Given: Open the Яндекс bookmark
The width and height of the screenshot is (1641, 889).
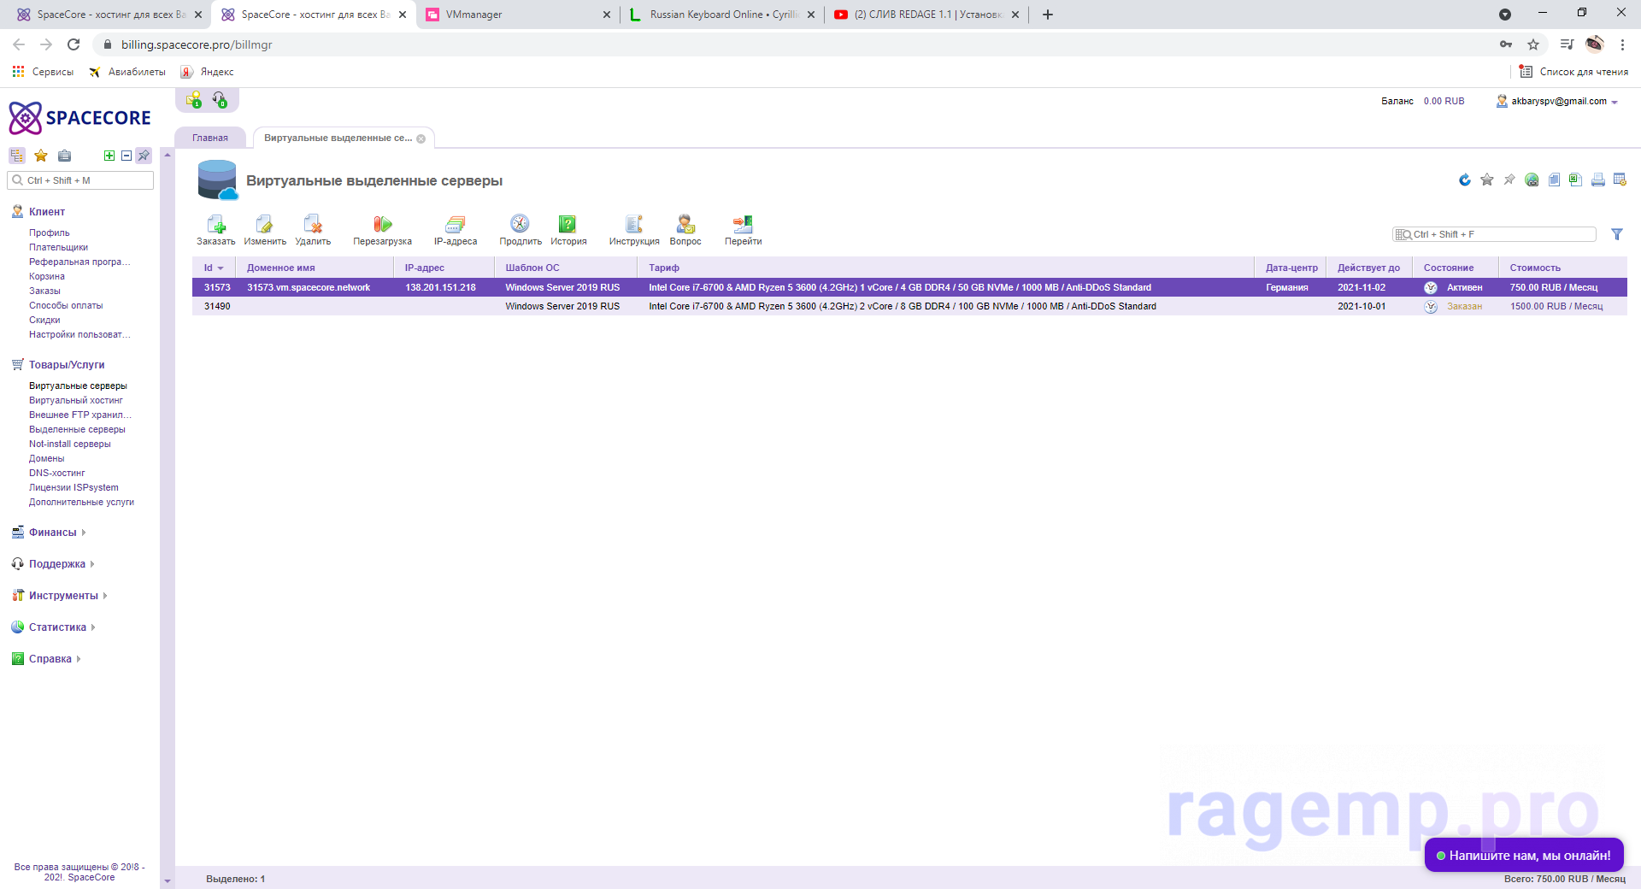Looking at the screenshot, I should tap(208, 72).
